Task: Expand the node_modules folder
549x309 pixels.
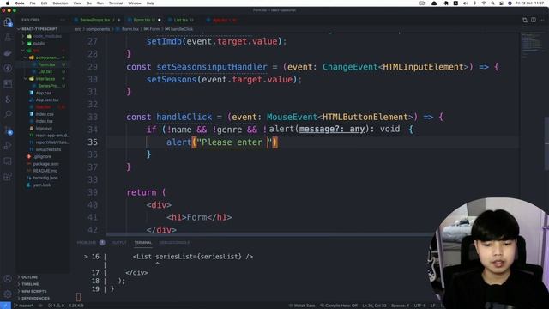Action: (x=45, y=36)
